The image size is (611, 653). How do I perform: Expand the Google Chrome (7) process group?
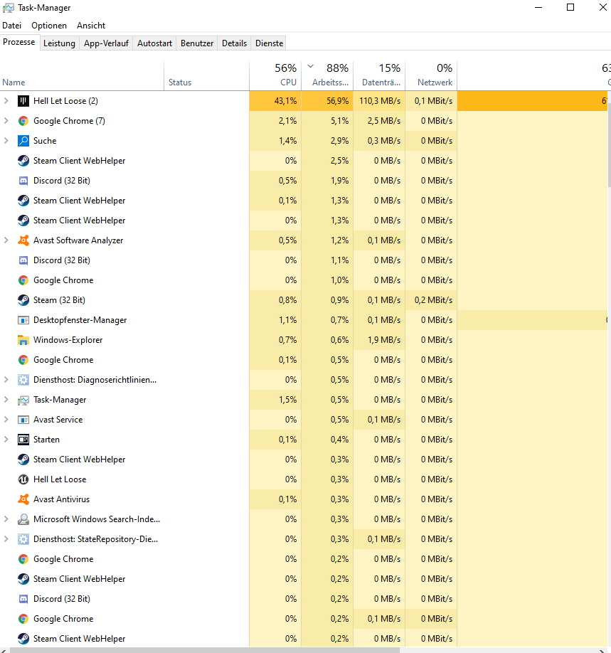6,121
